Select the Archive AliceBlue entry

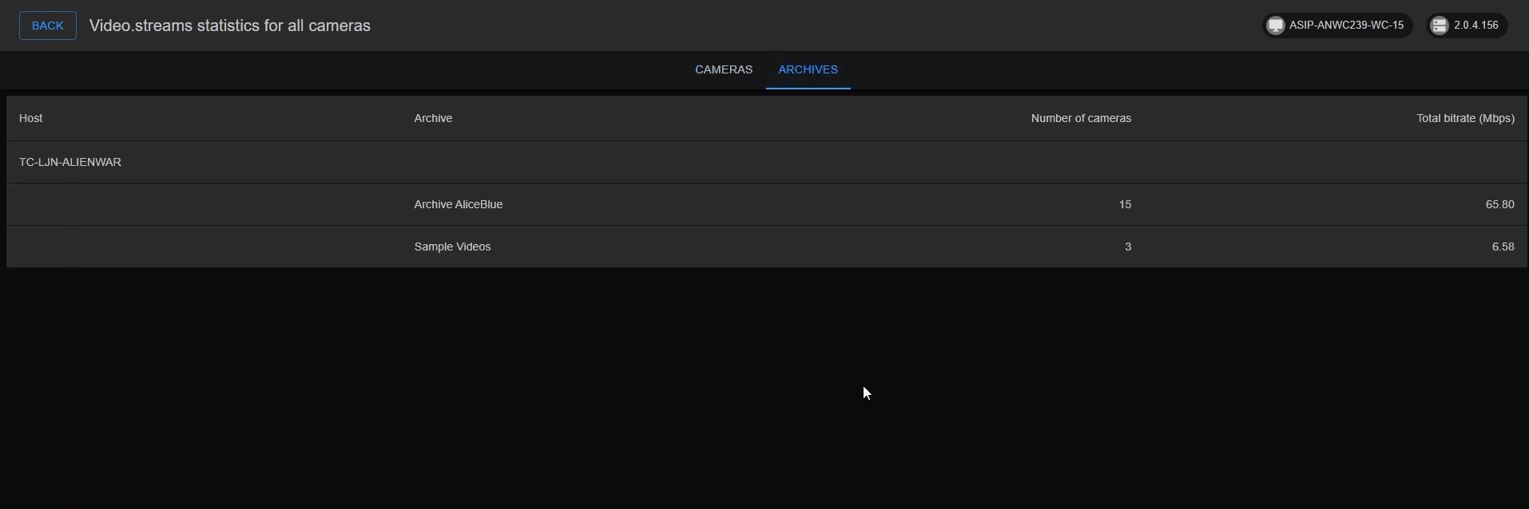pos(458,204)
